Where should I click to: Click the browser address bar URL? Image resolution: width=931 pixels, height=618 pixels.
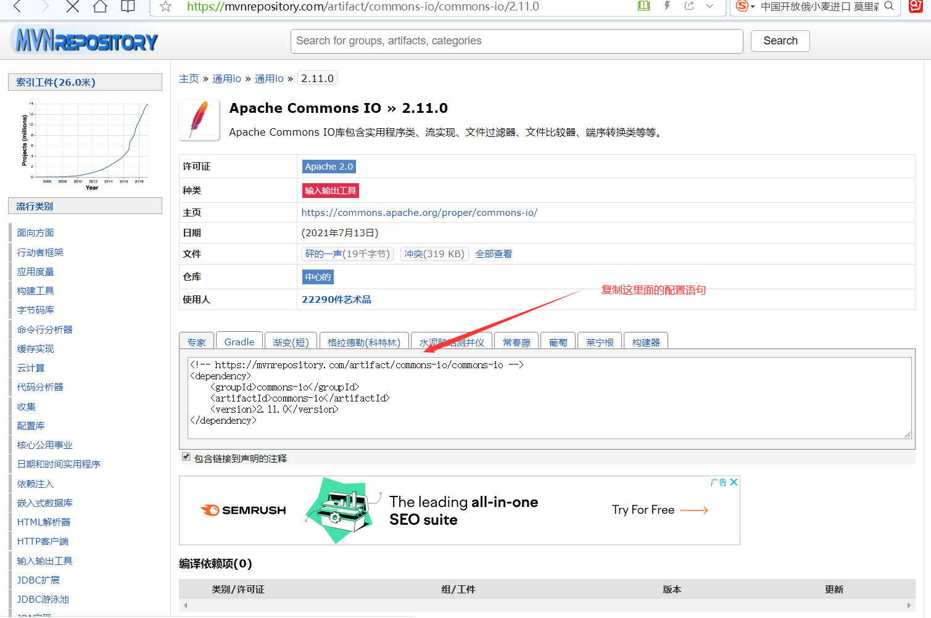coord(363,6)
